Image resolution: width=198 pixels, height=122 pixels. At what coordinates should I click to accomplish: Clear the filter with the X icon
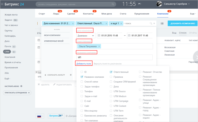(154, 23)
